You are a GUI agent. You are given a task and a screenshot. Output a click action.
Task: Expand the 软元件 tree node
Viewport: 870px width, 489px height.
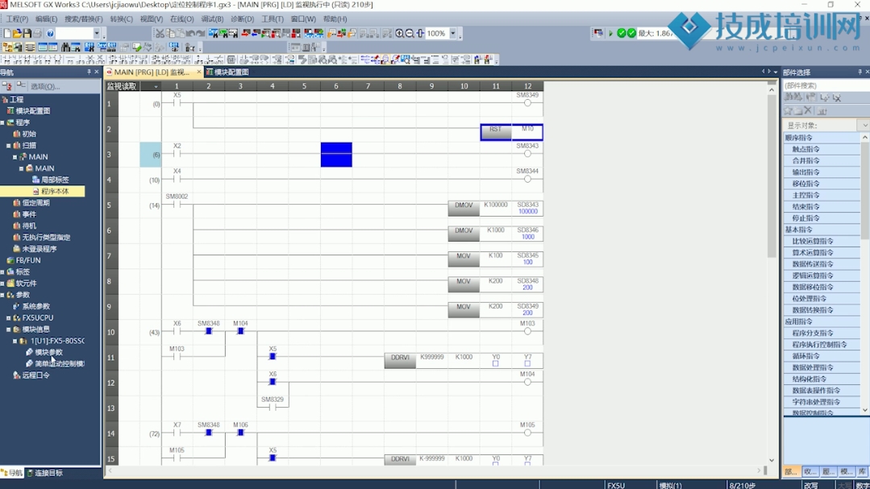pyautogui.click(x=2, y=284)
